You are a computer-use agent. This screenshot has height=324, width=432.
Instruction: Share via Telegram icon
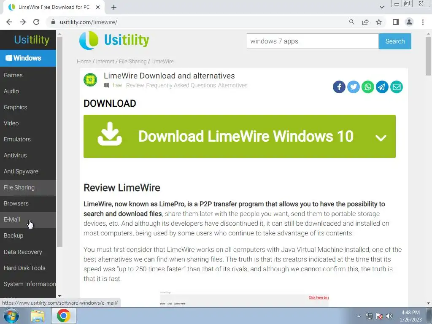[382, 87]
